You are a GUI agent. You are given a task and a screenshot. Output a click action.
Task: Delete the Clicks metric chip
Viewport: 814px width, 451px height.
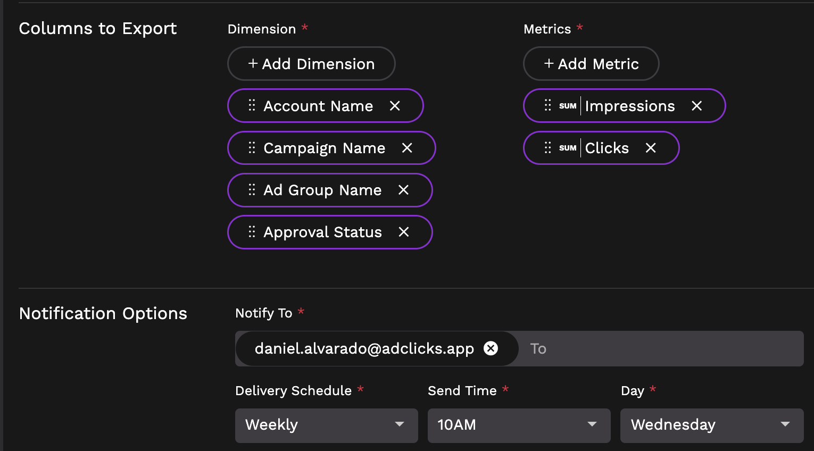point(651,148)
